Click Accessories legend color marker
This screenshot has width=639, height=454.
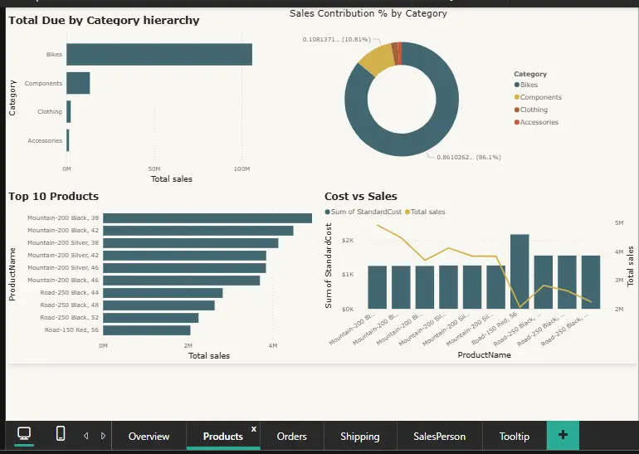[517, 122]
